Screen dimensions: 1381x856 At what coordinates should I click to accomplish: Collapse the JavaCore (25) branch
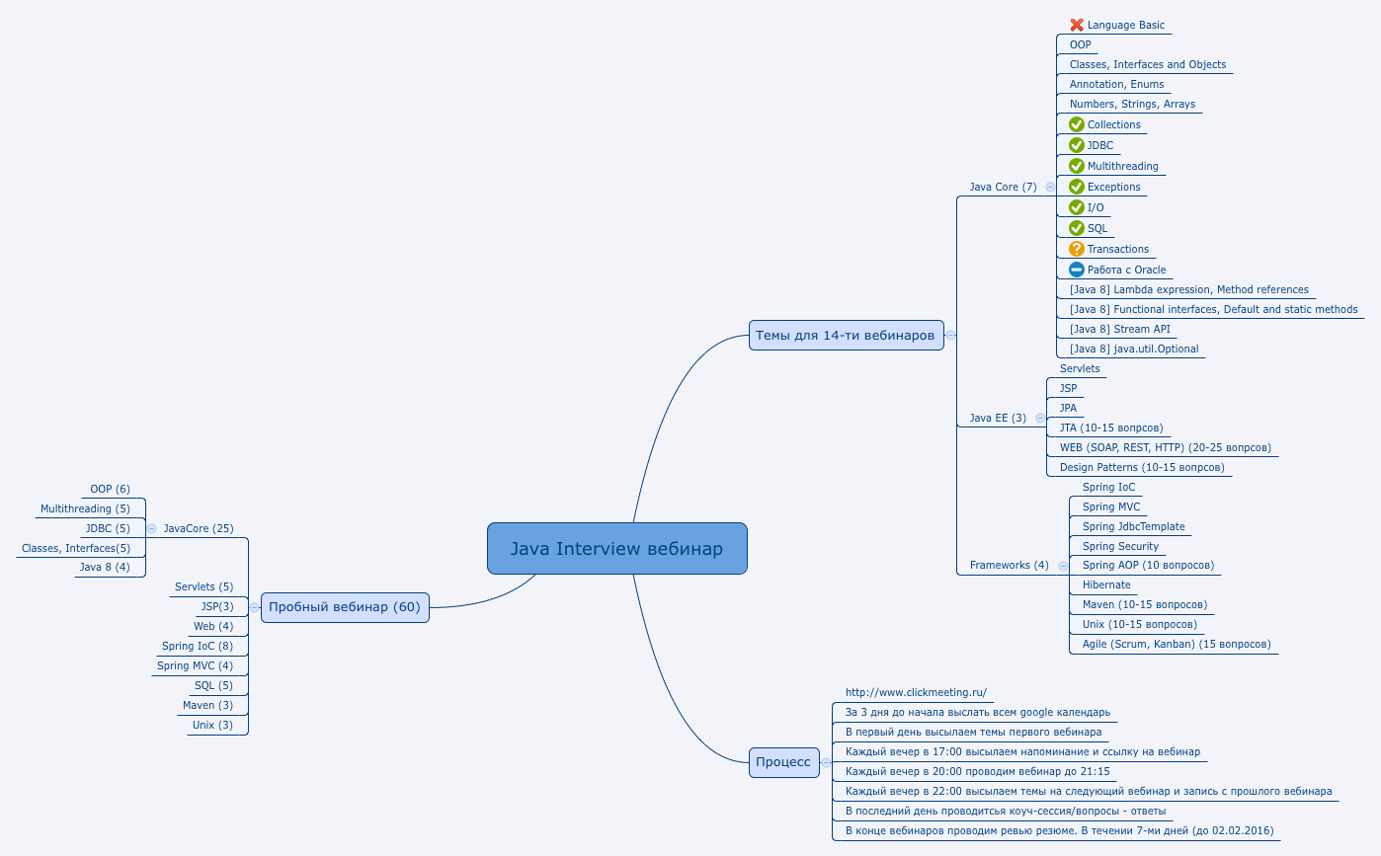coord(151,528)
